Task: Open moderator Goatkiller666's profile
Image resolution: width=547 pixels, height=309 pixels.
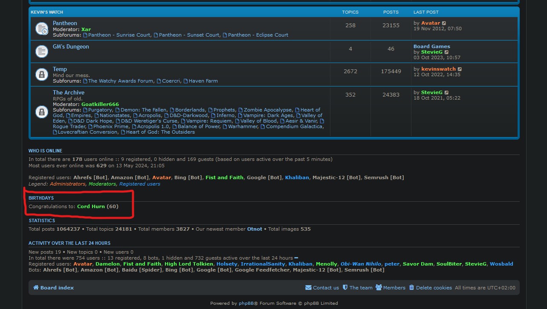Action: pos(100,104)
